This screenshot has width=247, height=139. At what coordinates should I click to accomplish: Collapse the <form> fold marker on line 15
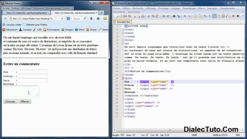click(123, 75)
